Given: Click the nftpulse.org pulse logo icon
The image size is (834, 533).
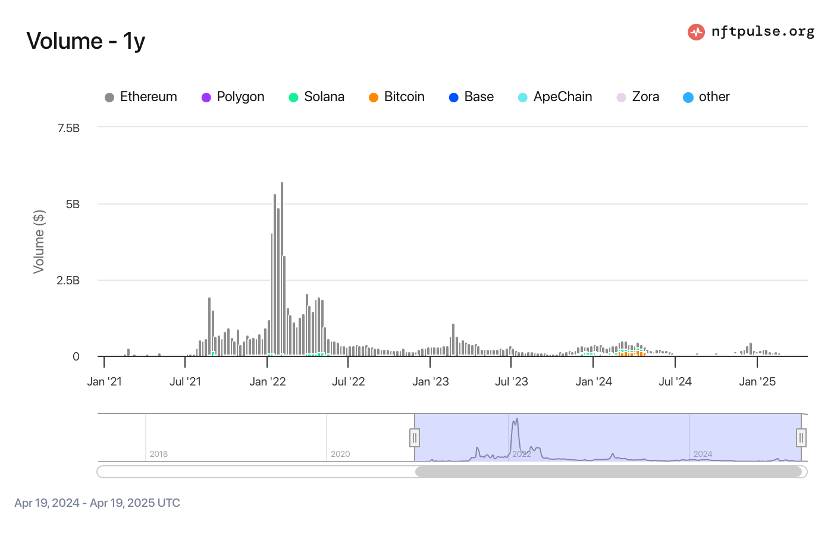Looking at the screenshot, I should 696,32.
